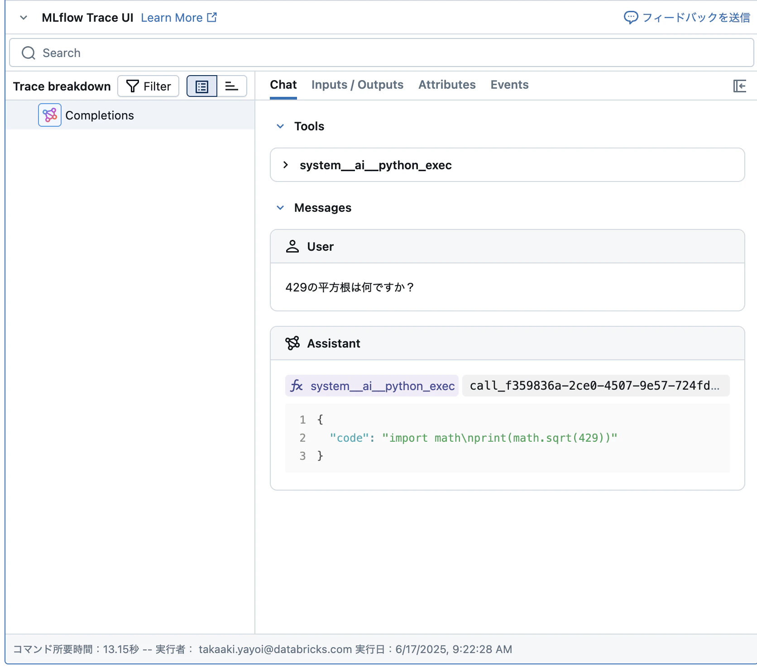
Task: Click the text 429の平方根は何ですか？
Action: [x=350, y=287]
